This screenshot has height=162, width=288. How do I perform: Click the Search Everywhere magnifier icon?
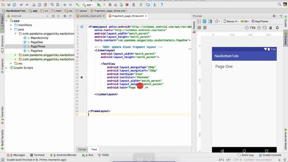[x=279, y=4]
